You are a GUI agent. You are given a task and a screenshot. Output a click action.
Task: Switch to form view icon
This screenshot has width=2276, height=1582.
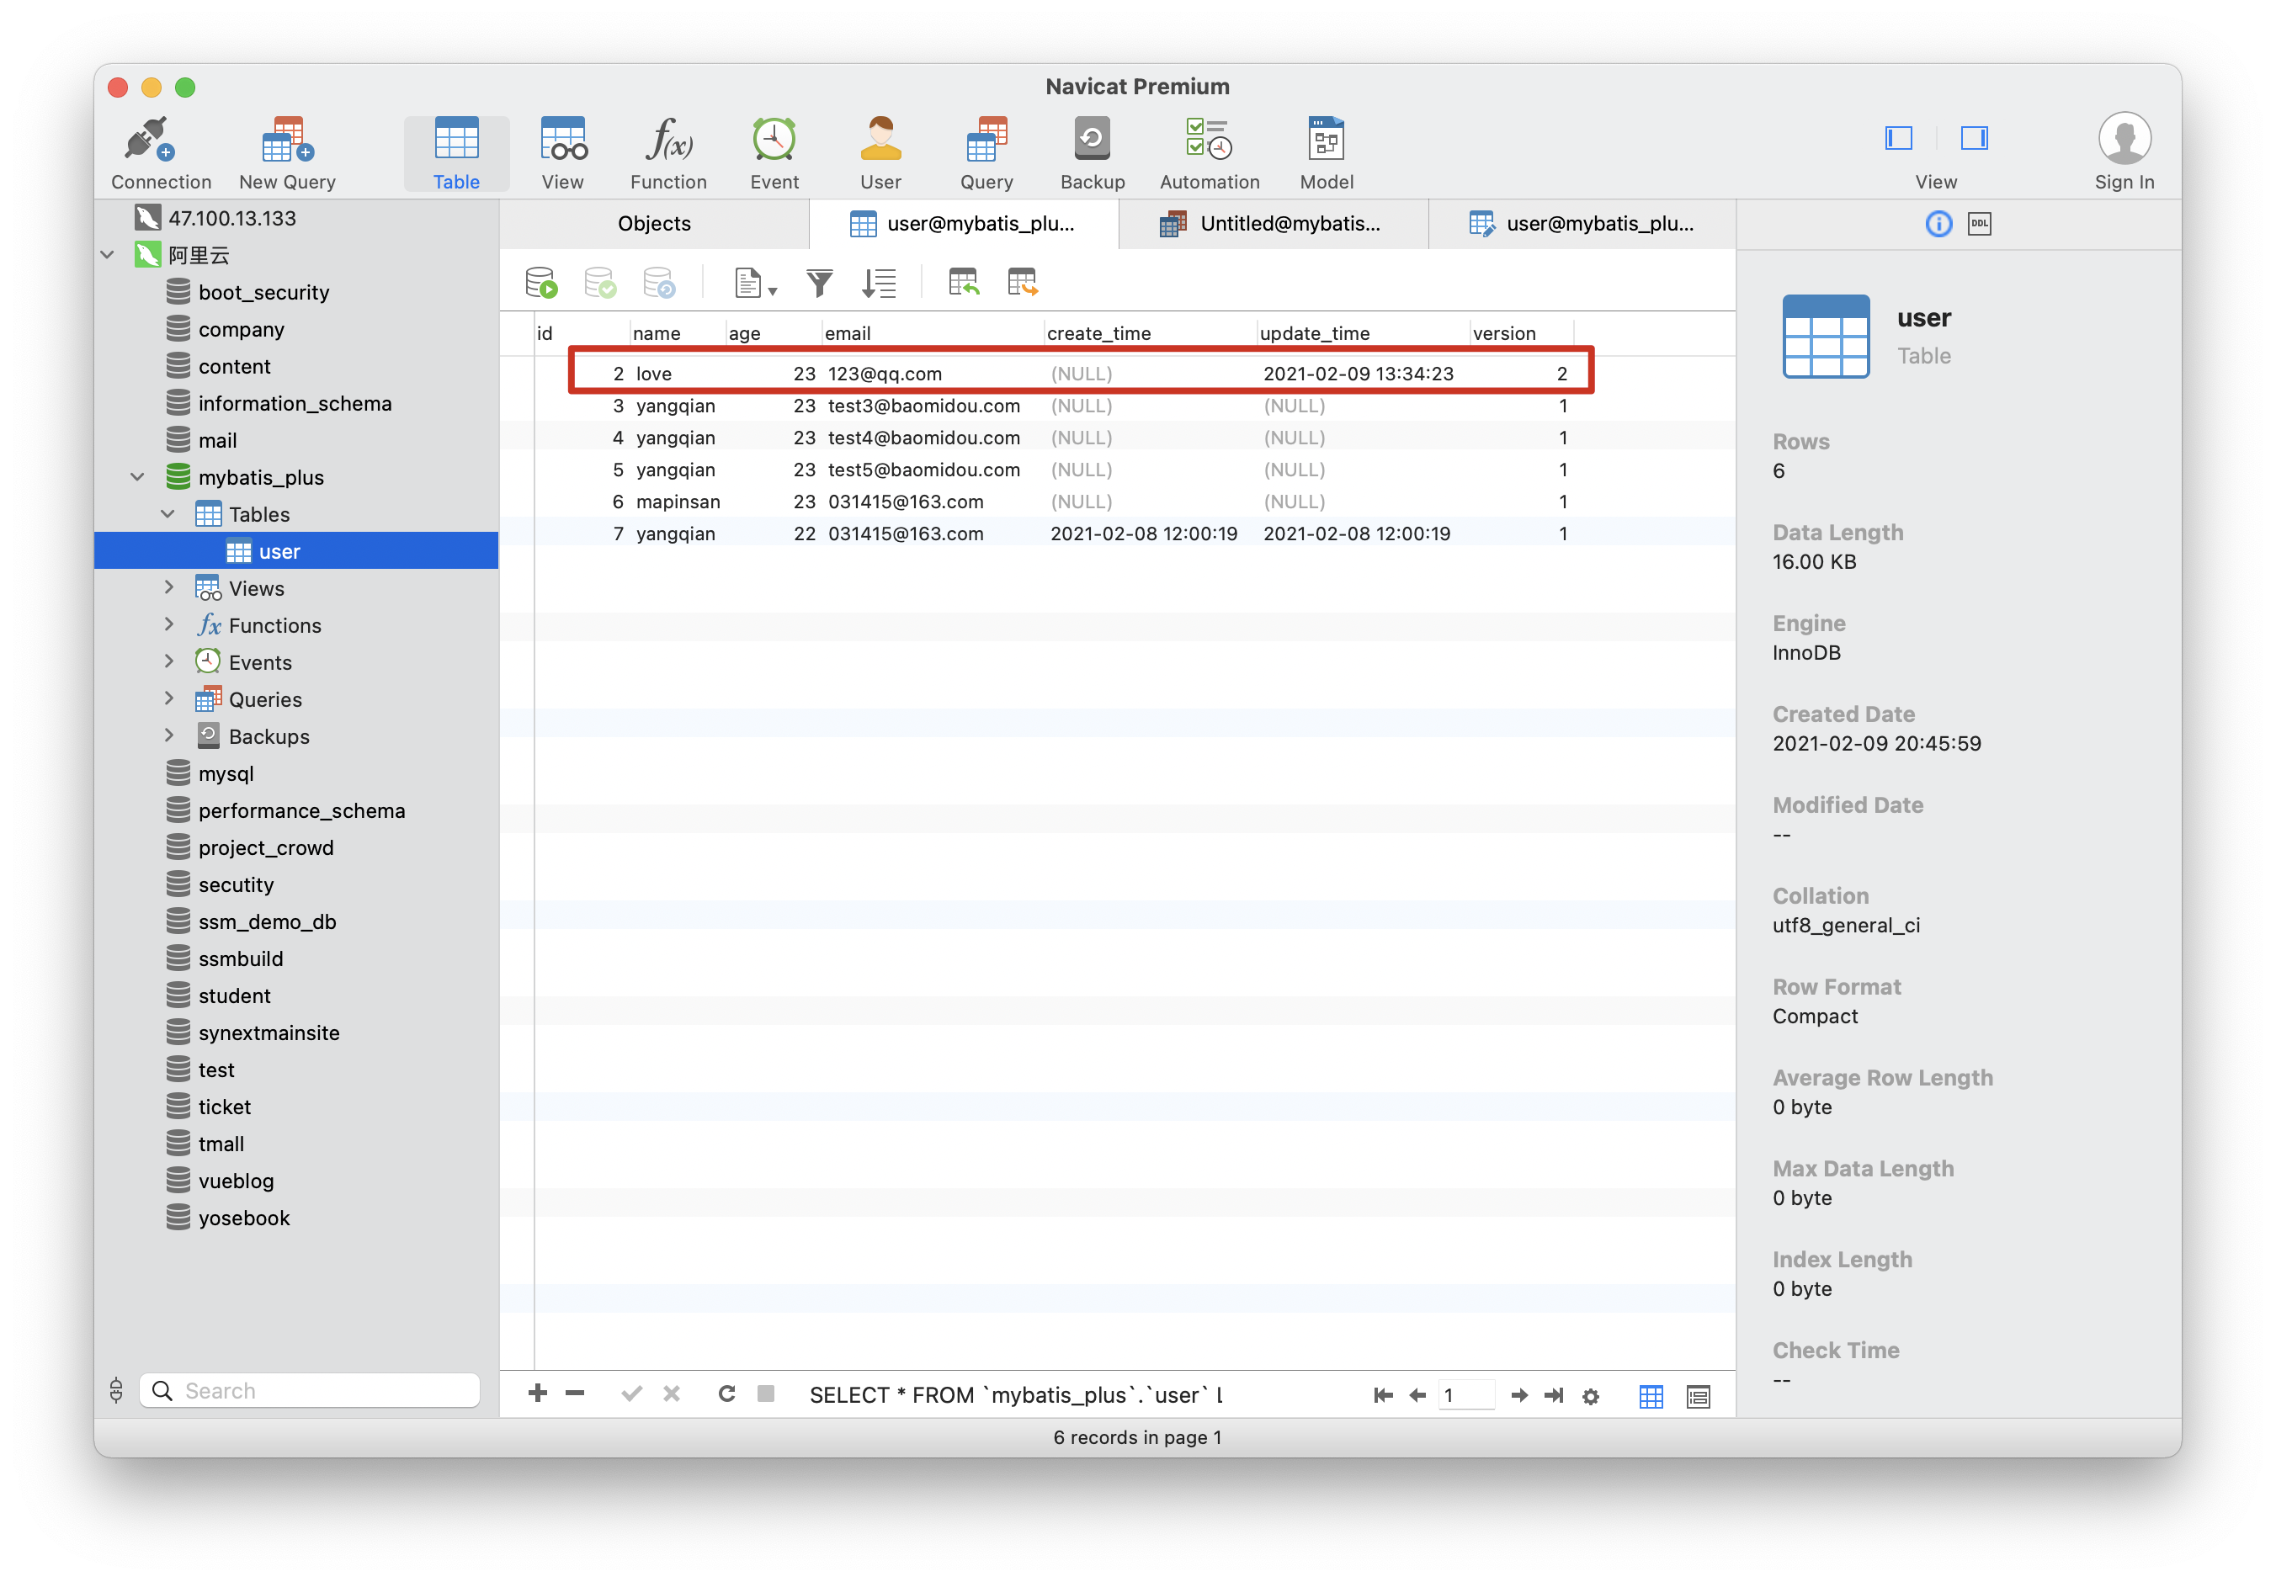point(1698,1396)
